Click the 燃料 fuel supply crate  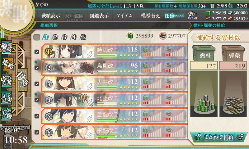(204, 53)
